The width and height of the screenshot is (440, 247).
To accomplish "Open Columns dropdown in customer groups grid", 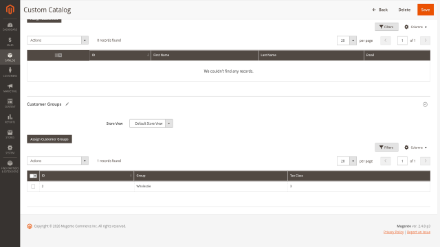I will pyautogui.click(x=415, y=148).
